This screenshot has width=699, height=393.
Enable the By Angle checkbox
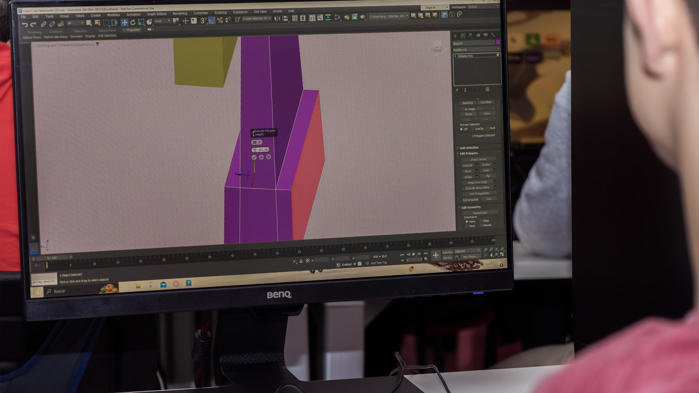pos(462,109)
